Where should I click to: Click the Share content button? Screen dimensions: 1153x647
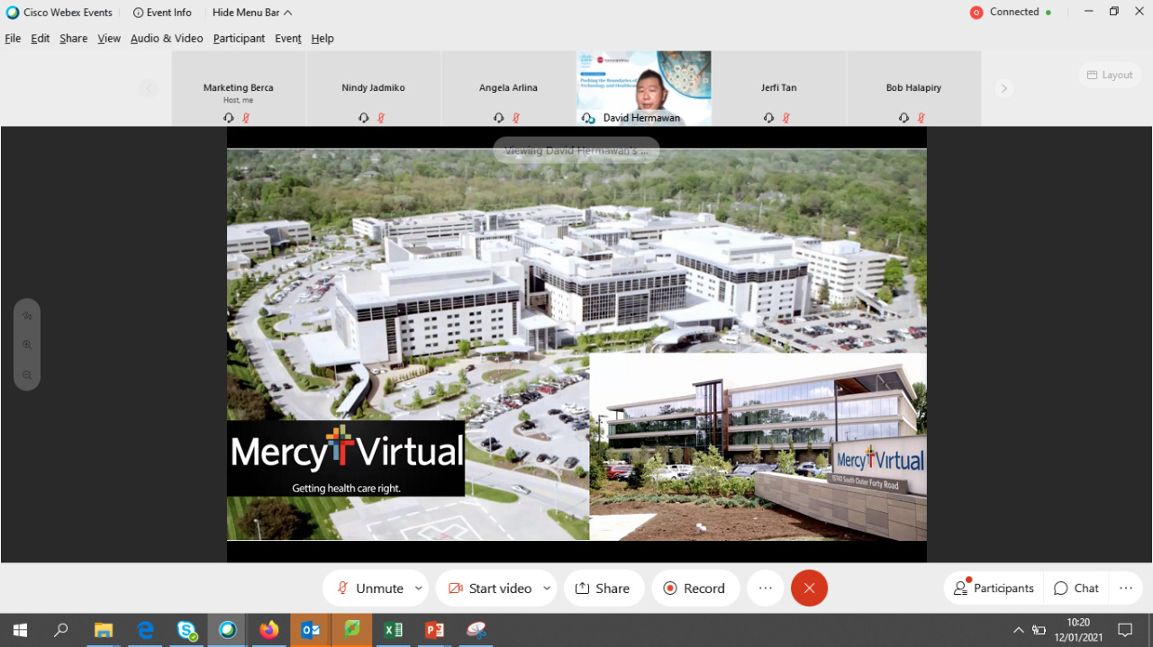604,589
